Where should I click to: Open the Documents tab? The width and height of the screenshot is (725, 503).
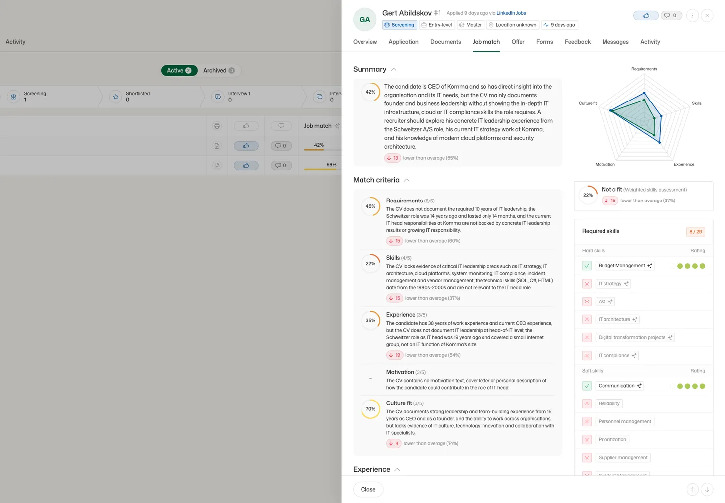(x=445, y=42)
